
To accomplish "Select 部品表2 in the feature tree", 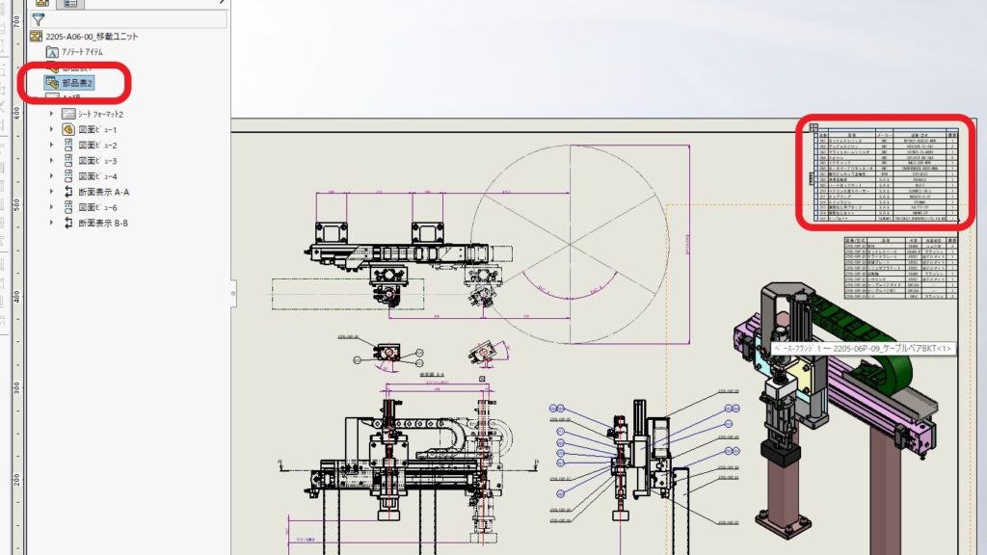I will [x=76, y=84].
